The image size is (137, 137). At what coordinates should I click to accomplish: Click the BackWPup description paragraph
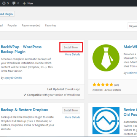point(27,65)
